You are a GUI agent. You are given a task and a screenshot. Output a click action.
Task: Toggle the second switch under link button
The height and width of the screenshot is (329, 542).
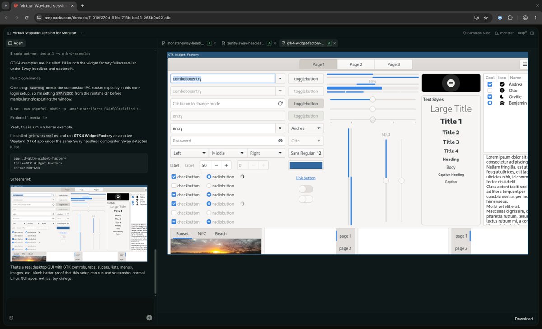pos(306,199)
